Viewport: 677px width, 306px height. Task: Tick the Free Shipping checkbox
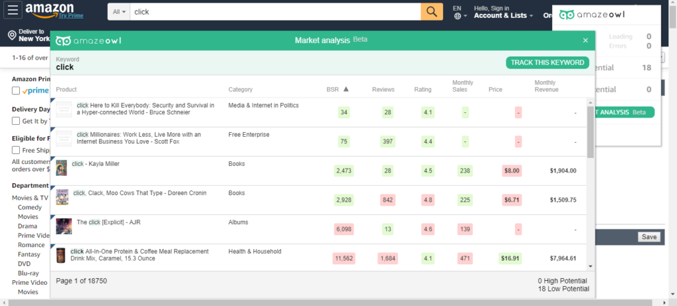(16, 150)
